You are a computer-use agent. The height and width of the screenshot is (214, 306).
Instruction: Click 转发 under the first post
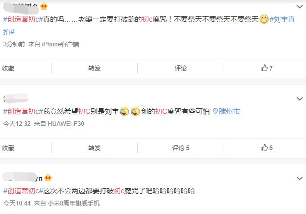tap(94, 68)
